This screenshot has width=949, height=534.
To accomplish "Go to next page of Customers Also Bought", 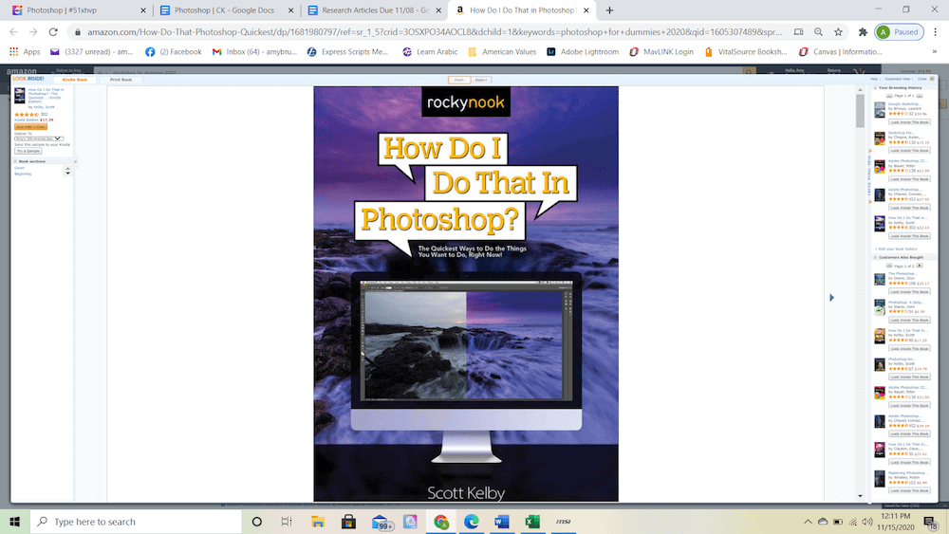I will [920, 266].
